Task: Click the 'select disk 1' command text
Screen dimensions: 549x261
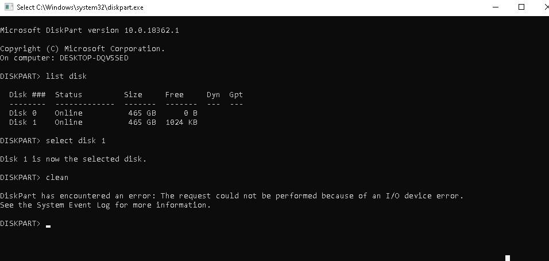Action: click(x=76, y=140)
